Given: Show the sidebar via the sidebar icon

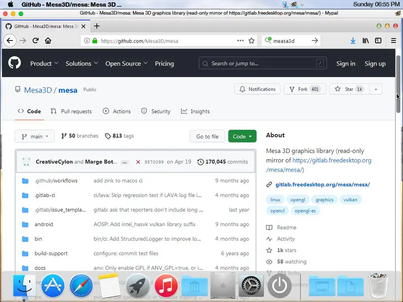Looking at the screenshot, I should [x=378, y=41].
